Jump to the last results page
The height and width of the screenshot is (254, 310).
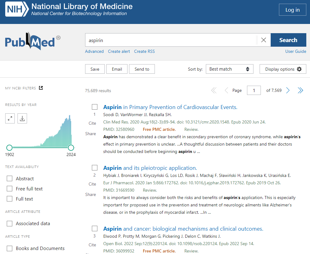click(300, 90)
